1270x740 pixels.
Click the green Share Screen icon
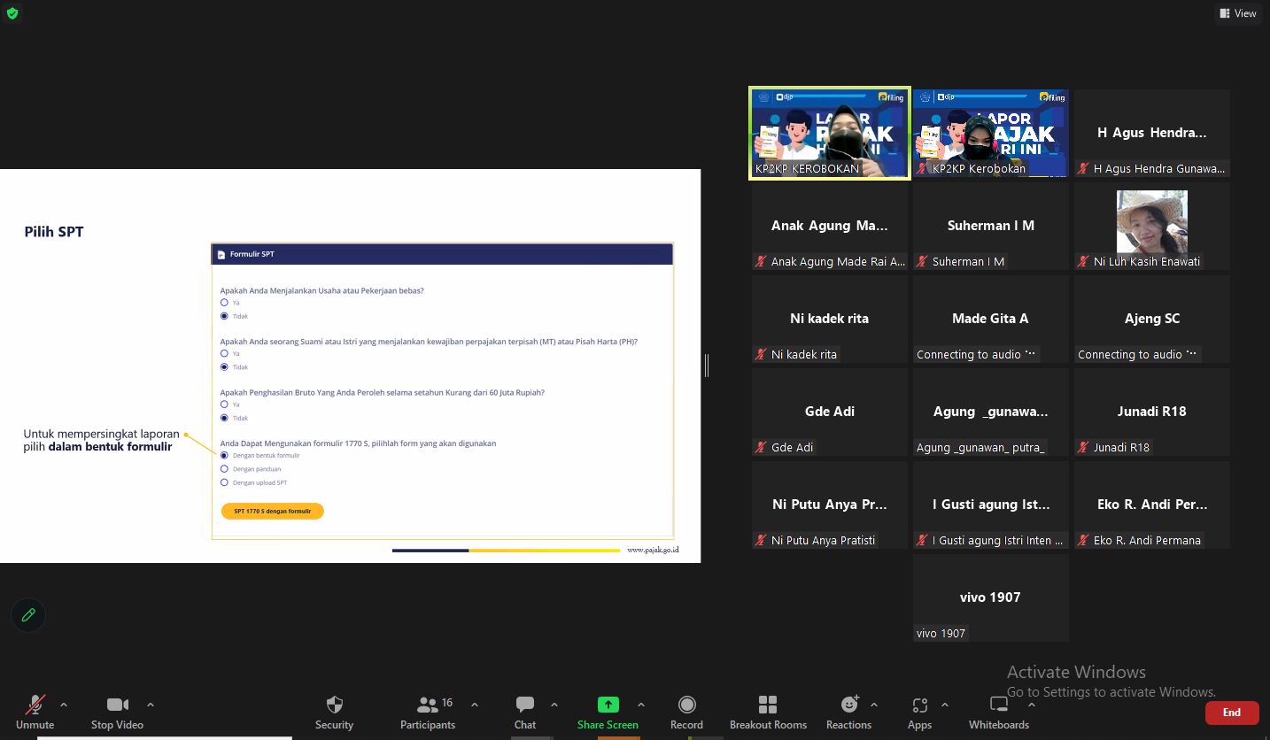point(608,705)
